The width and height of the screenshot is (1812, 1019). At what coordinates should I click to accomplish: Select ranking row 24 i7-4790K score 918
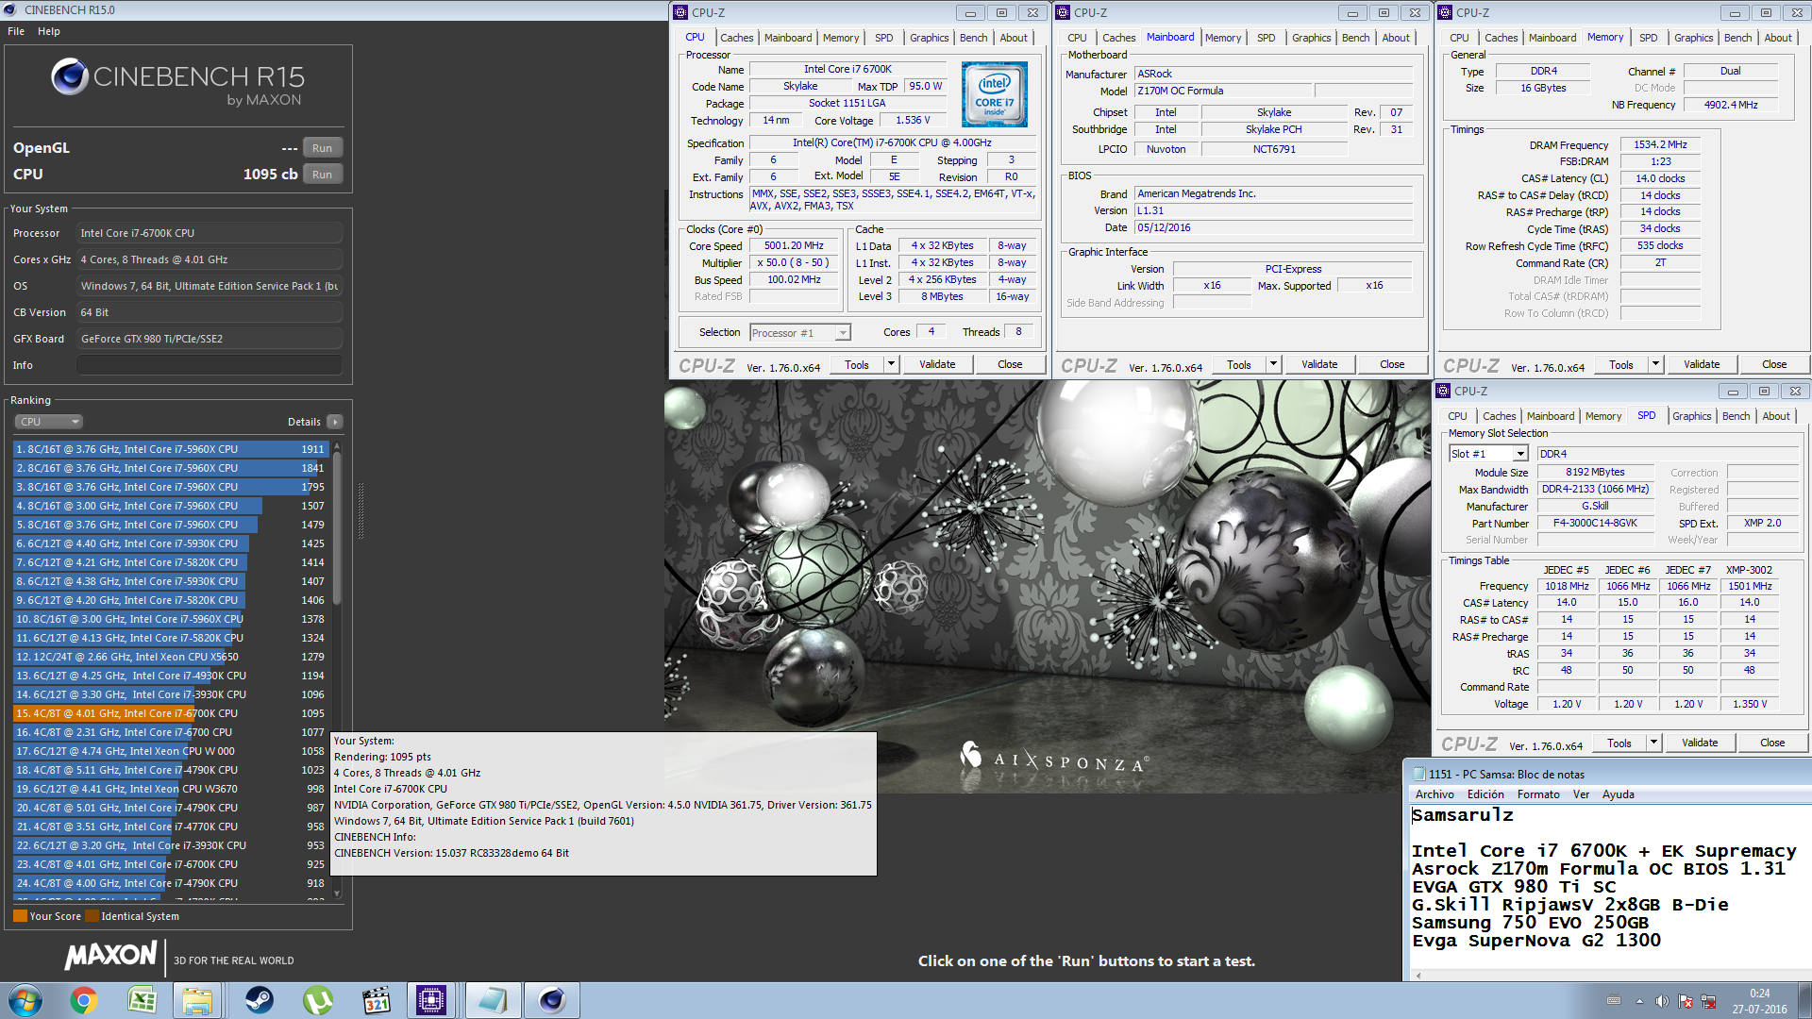coord(170,883)
